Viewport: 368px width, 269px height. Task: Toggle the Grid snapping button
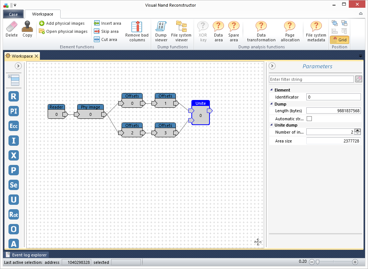click(x=340, y=40)
